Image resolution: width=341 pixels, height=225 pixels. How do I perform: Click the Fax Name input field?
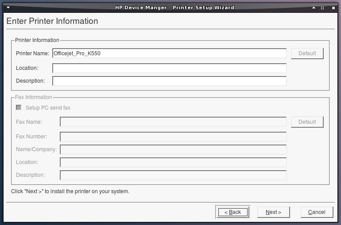[173, 122]
